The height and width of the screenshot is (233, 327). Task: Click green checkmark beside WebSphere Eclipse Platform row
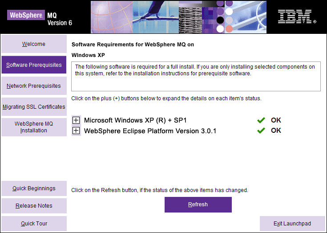point(261,131)
